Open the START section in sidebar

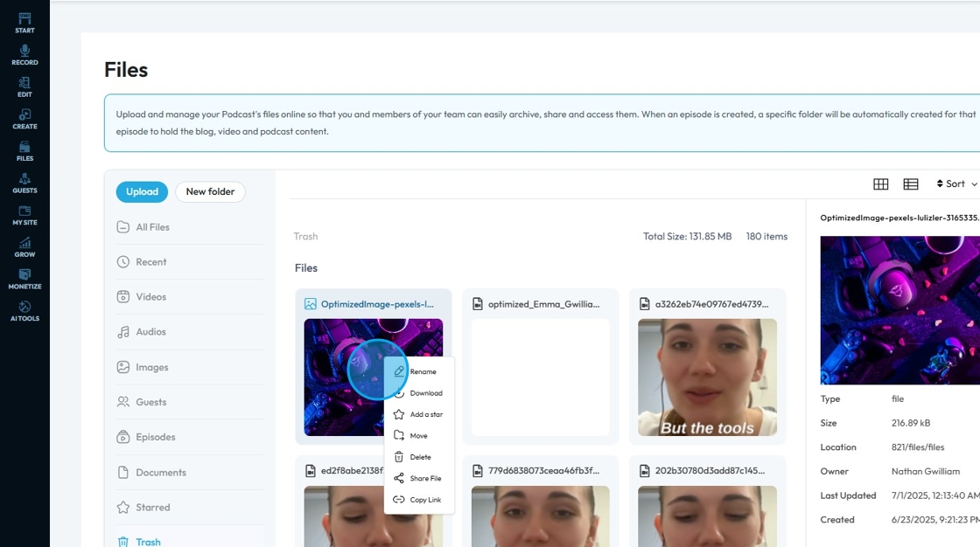tap(24, 23)
